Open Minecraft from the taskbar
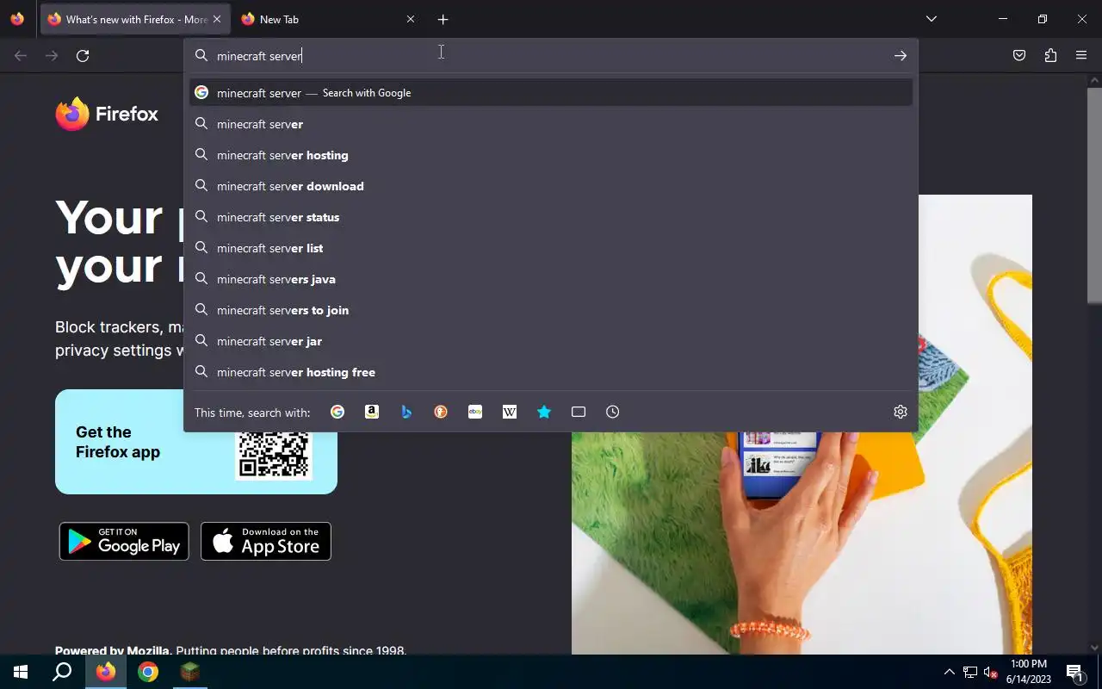1102x689 pixels. click(x=189, y=672)
